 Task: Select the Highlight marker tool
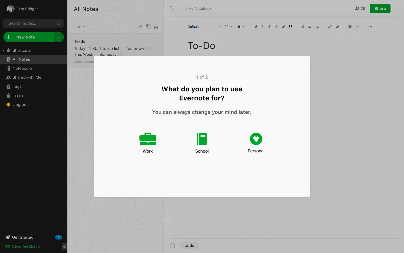(284, 26)
